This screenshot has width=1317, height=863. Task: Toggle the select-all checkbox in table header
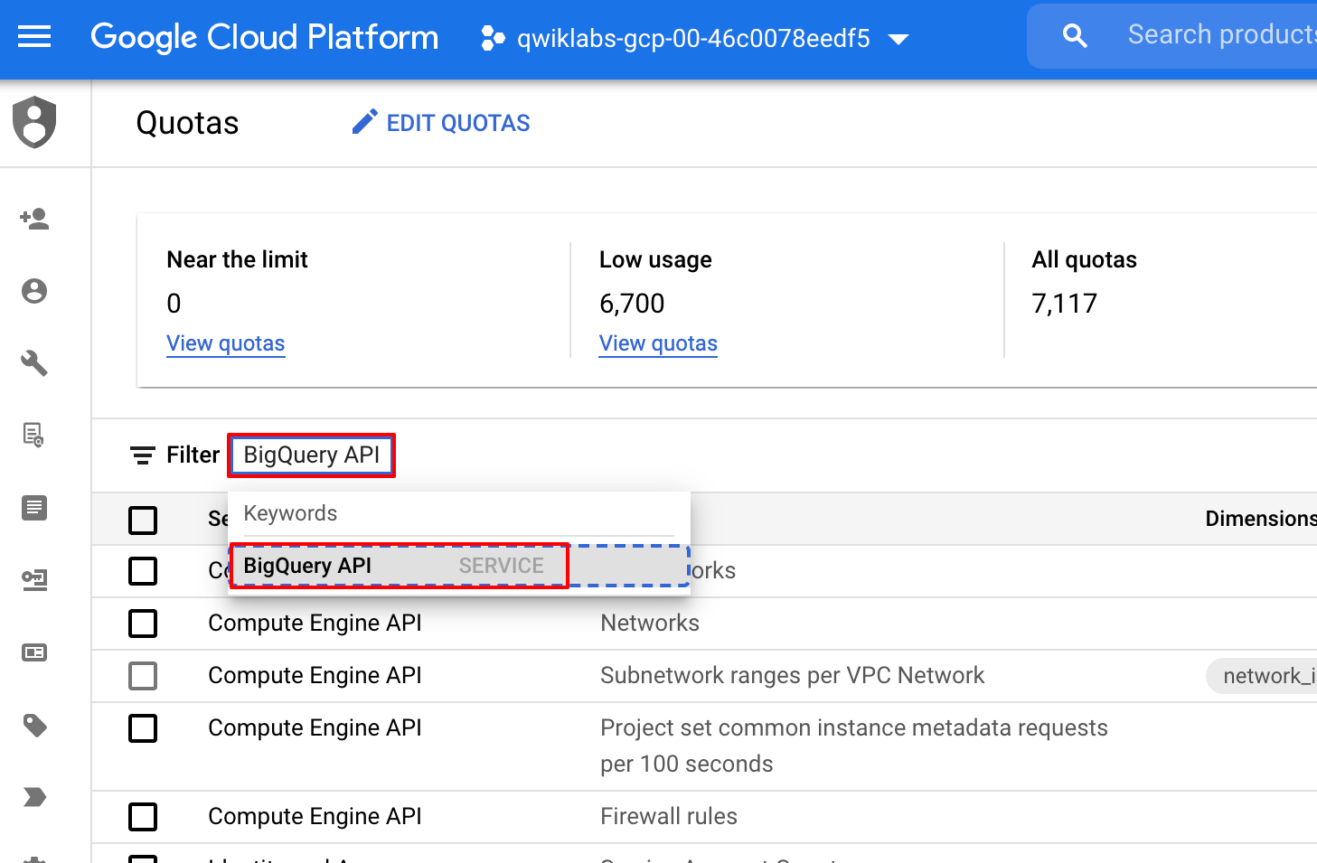point(143,521)
